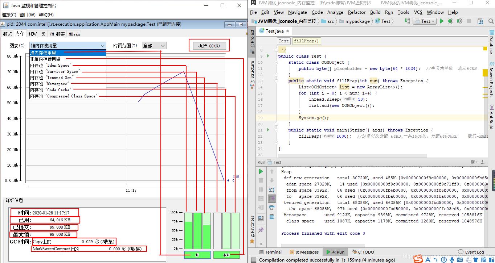
Task: Rerun Test from the Run panel
Action: click(261, 171)
